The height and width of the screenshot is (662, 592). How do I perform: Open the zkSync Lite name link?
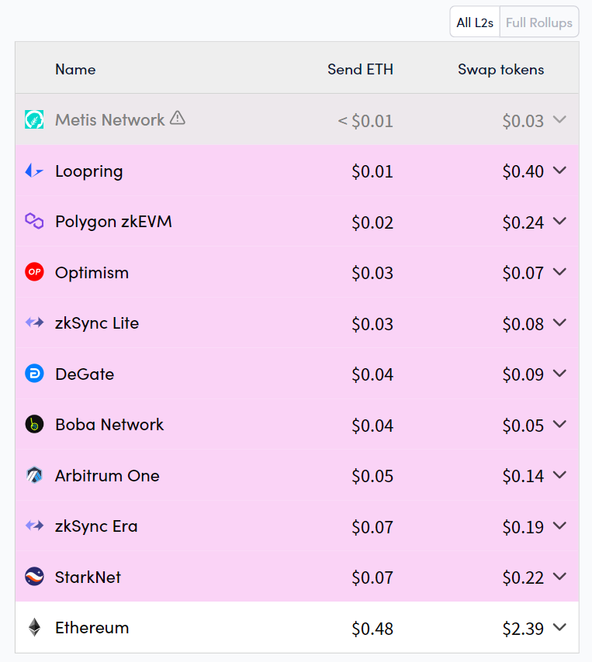97,323
